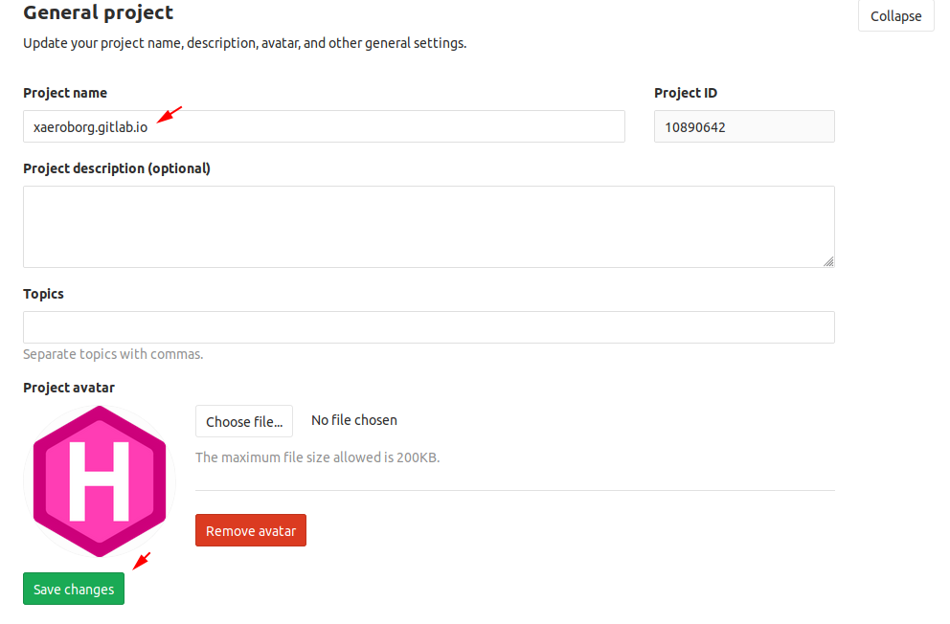Click the "Separate topics with commas." hint

coord(113,354)
